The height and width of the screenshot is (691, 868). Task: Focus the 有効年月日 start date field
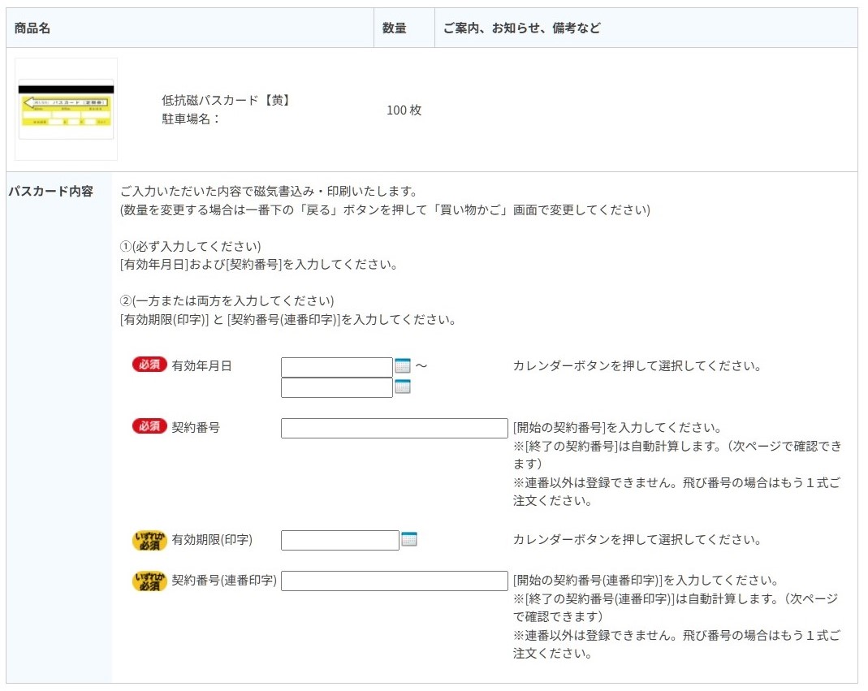coord(336,367)
